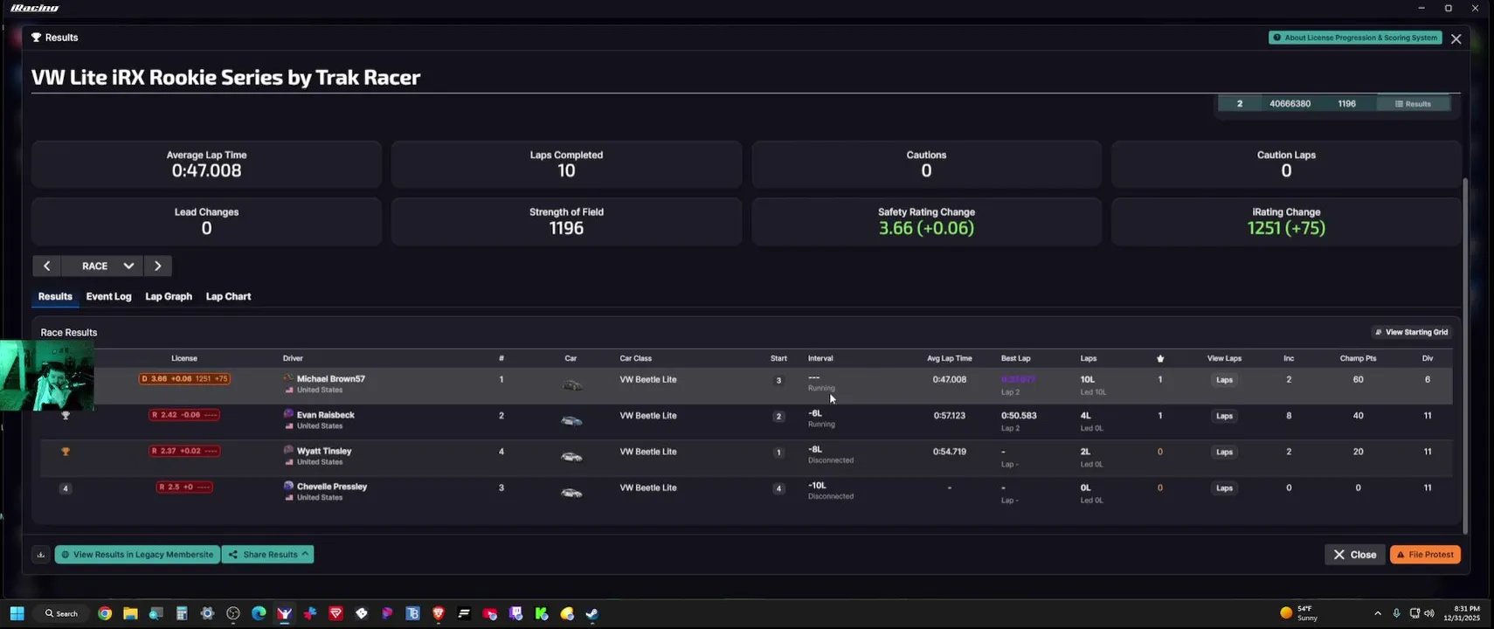Screen dimensions: 1494x629
Task: Open Calculator from taskbar
Action: 182,613
